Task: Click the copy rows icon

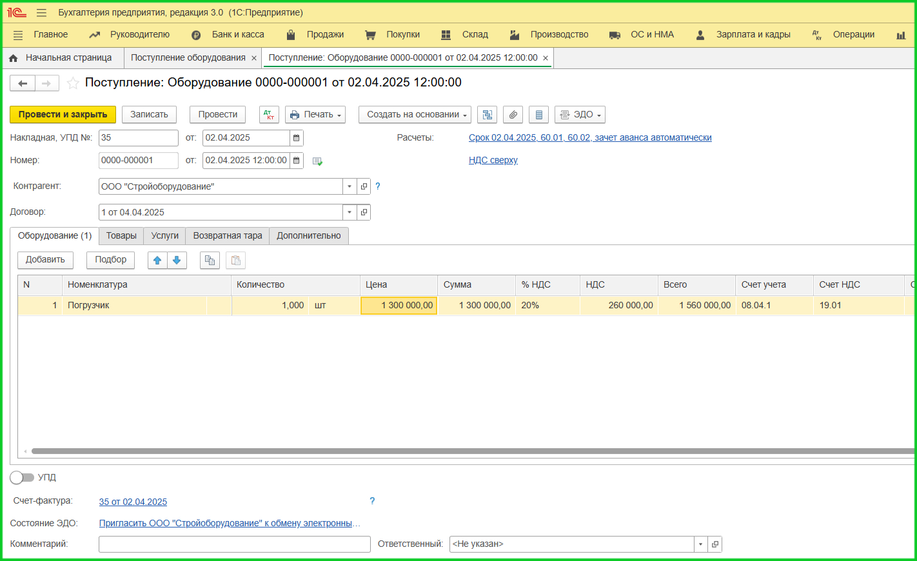Action: click(x=210, y=260)
